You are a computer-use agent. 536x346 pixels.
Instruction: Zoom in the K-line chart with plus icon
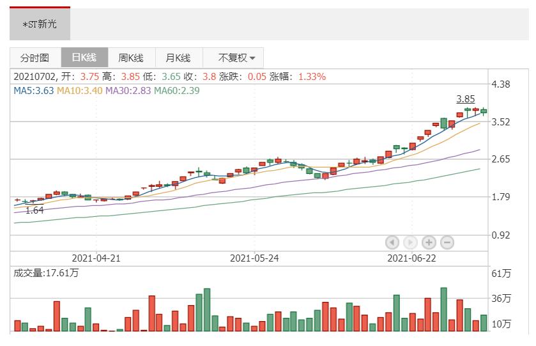[429, 242]
